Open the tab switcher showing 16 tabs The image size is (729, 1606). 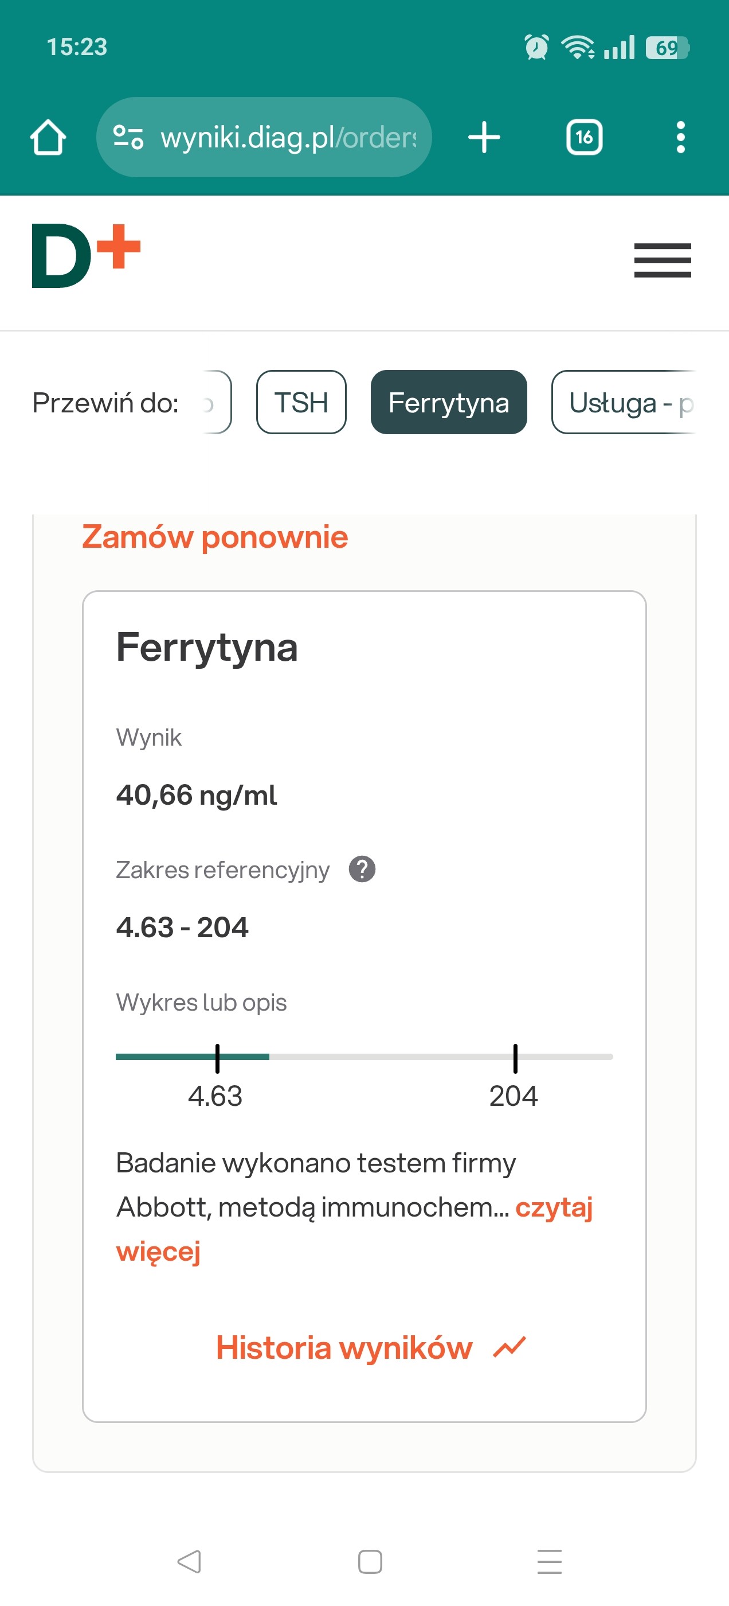click(x=584, y=137)
